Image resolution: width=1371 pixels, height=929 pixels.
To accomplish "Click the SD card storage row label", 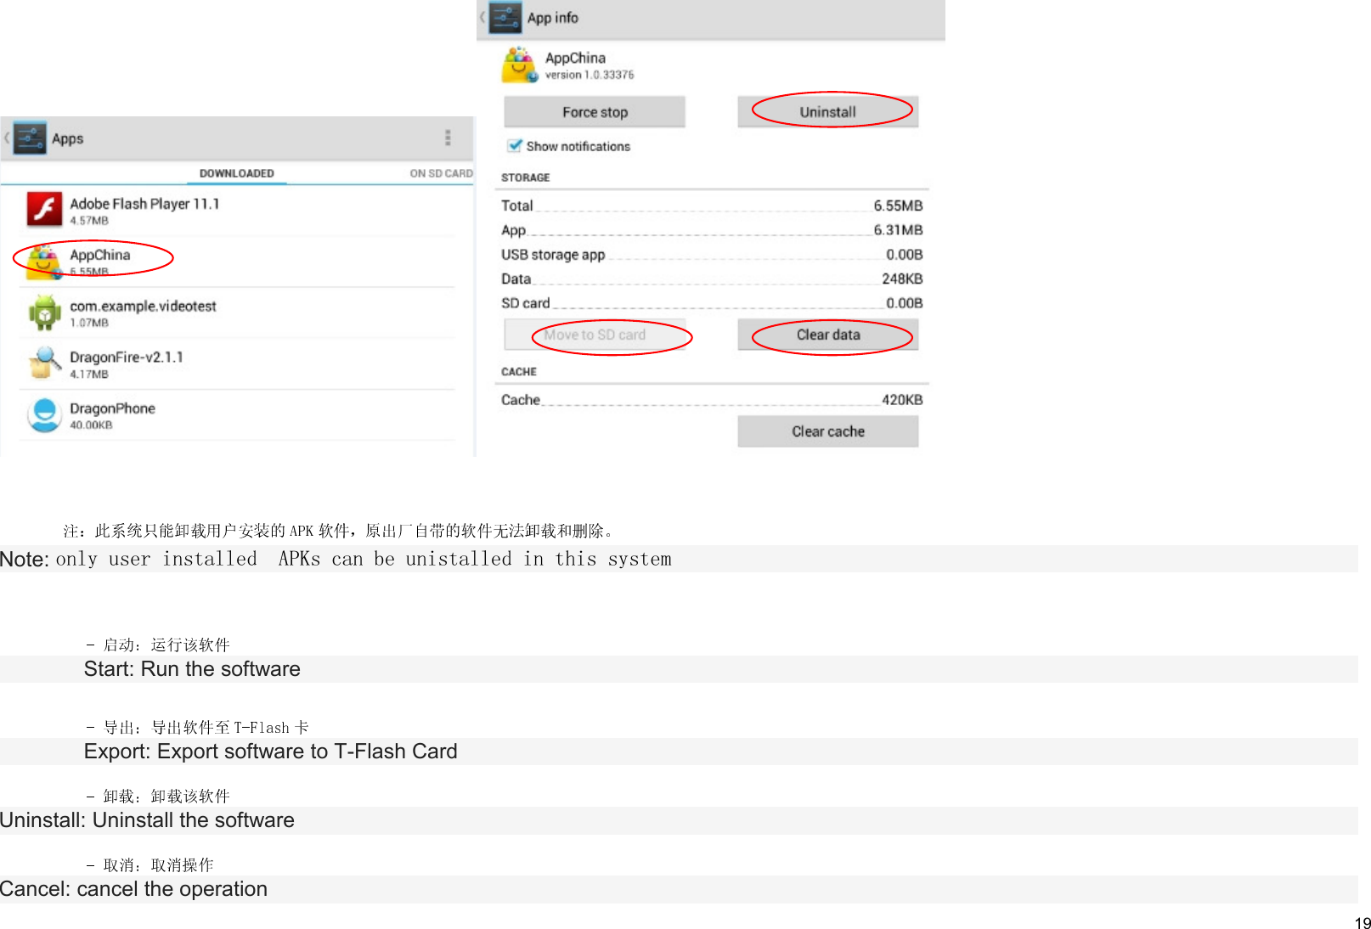I will click(x=525, y=303).
